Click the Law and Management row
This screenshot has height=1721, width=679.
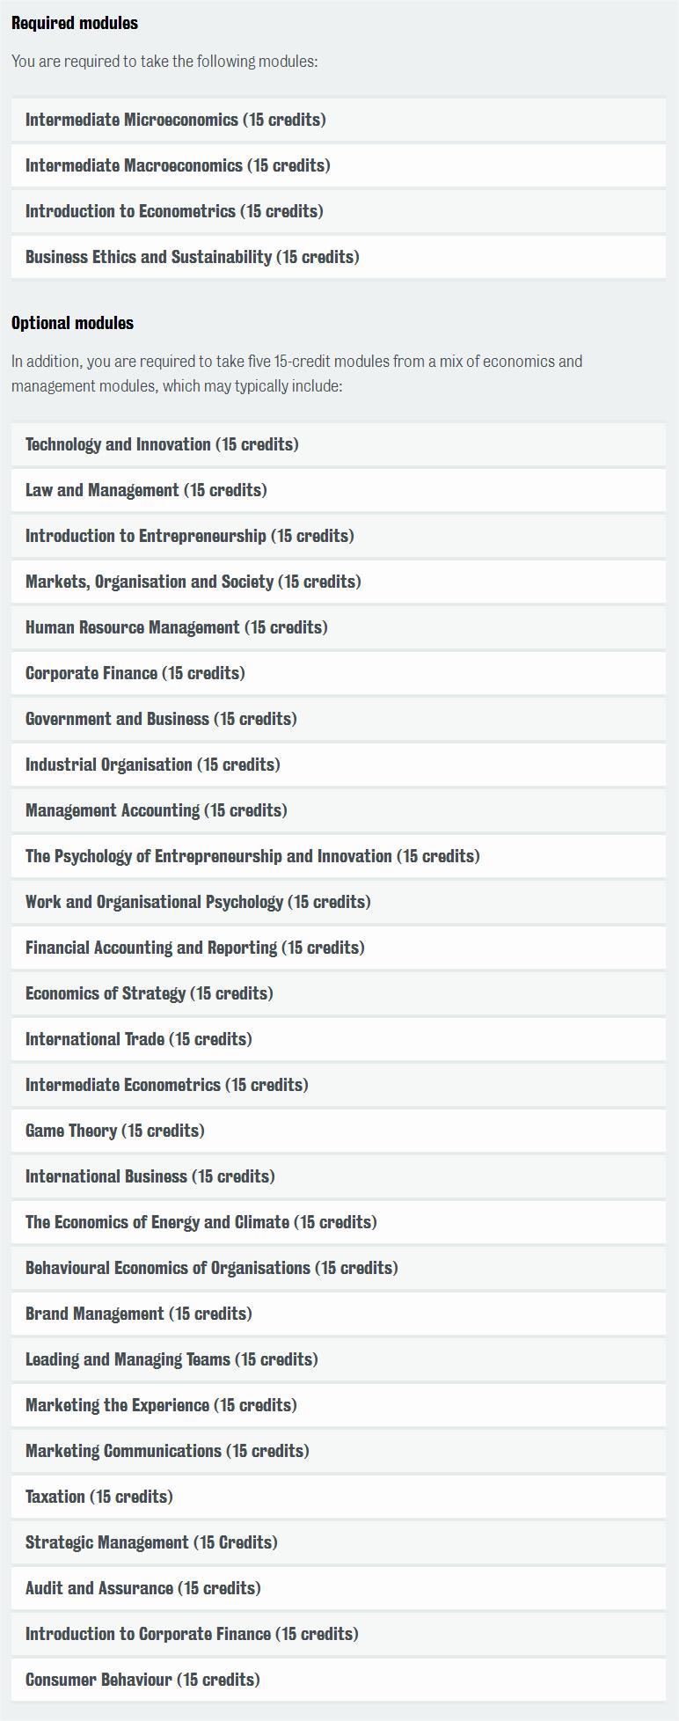[x=339, y=490]
